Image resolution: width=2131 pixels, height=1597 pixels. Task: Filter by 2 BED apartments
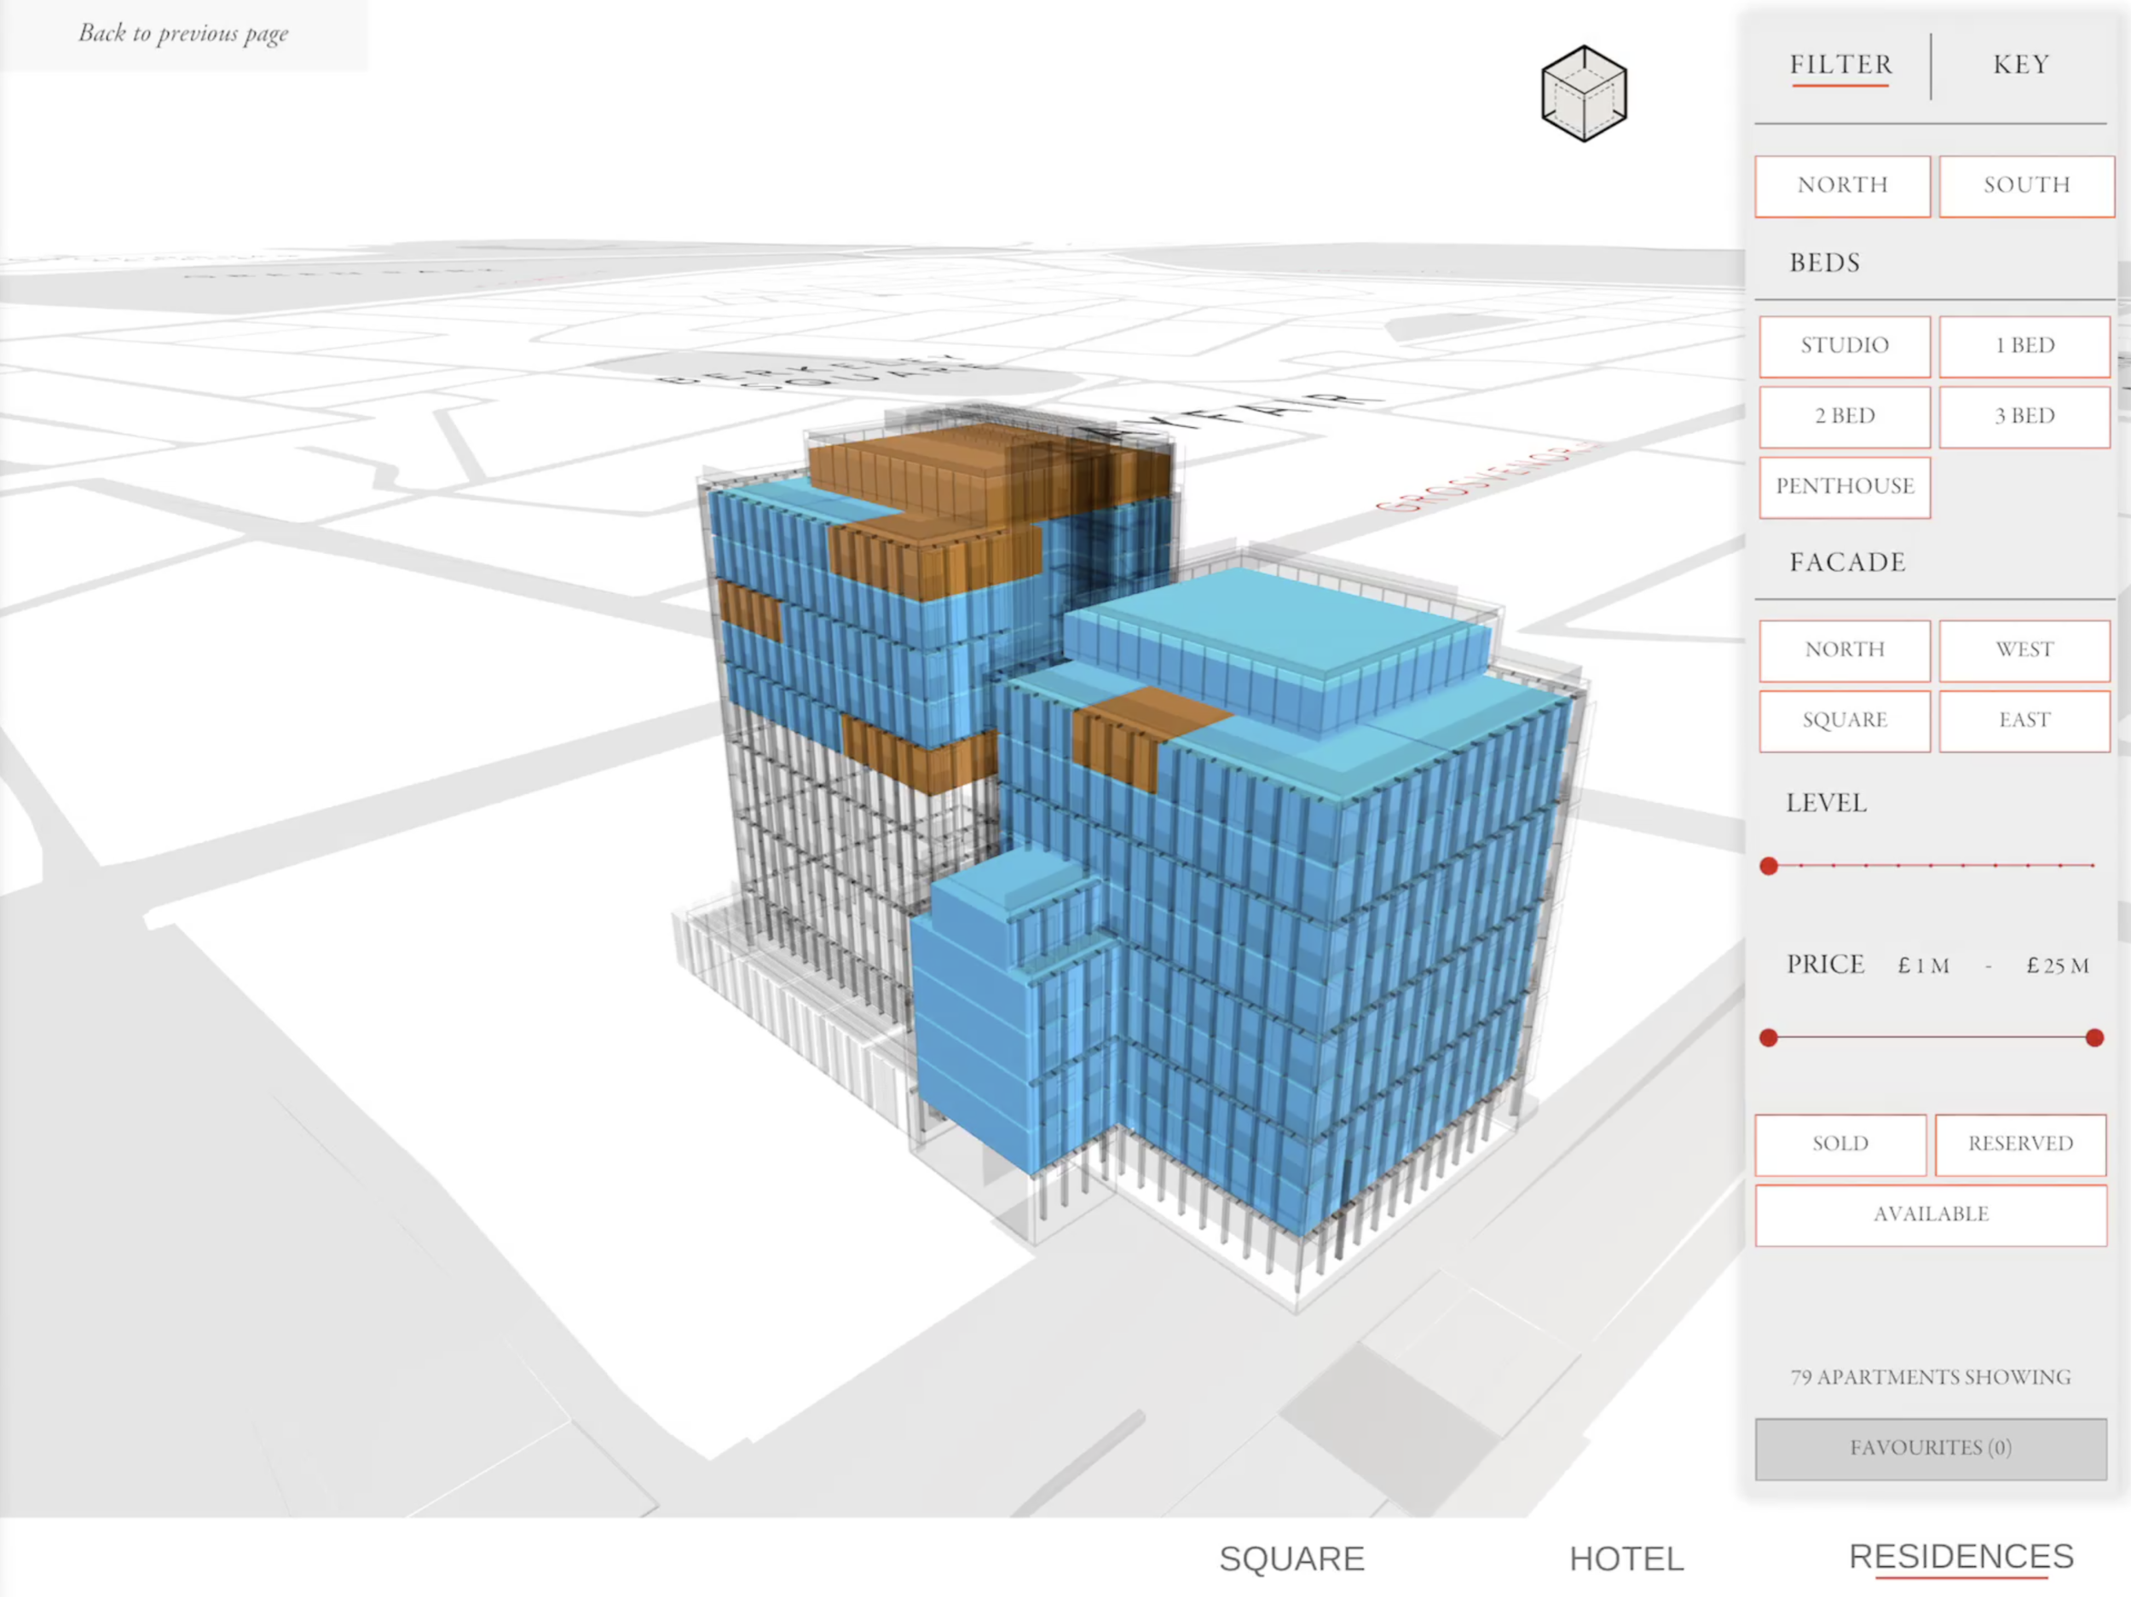coord(1844,416)
